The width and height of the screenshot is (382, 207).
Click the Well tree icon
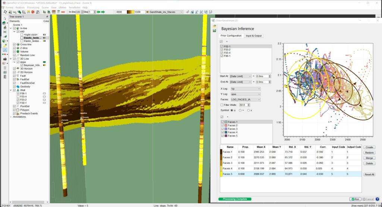point(17,90)
